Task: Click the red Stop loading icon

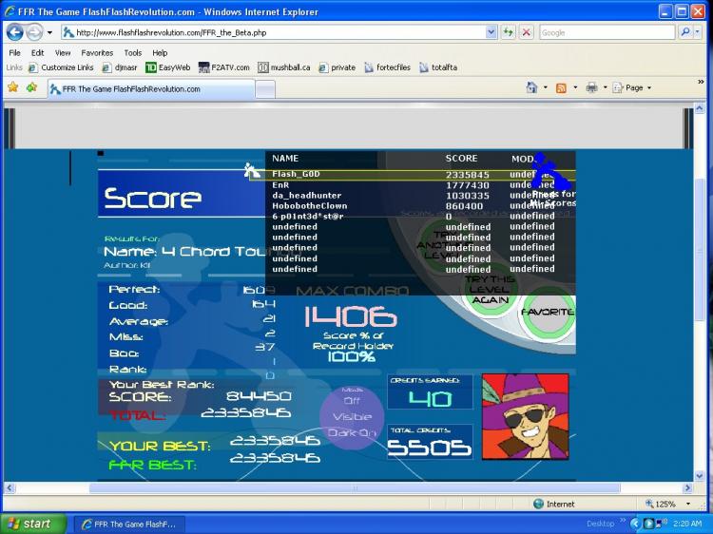Action: [x=526, y=31]
